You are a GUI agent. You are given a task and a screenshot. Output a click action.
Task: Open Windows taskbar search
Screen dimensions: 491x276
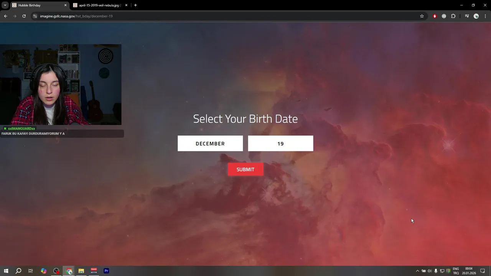(18, 271)
